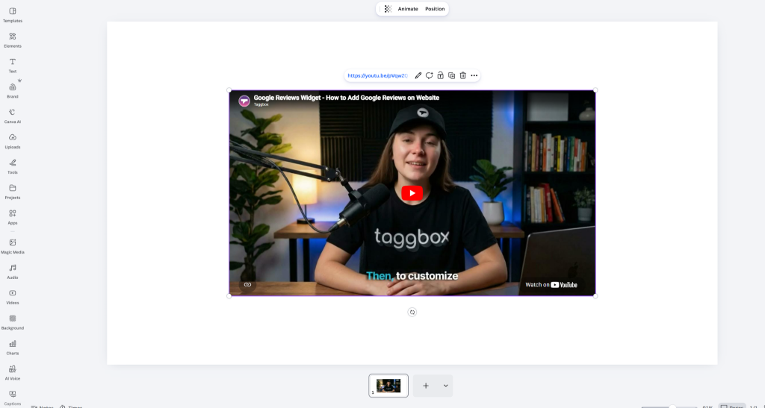The image size is (765, 408).
Task: Add a comment to the embedded video
Action: tap(430, 75)
